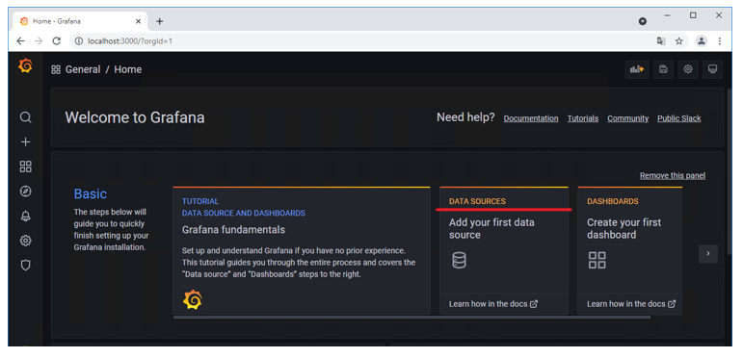
Task: Click Add your first data source
Action: click(491, 228)
